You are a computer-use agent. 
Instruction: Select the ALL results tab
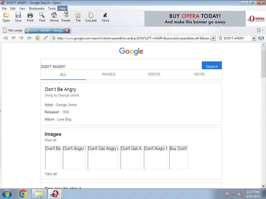63,74
